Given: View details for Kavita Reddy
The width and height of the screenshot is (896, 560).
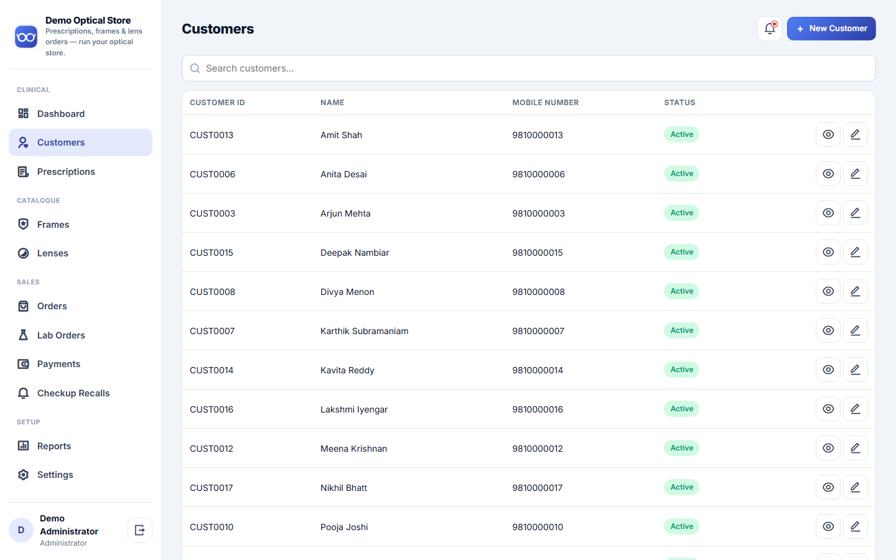Looking at the screenshot, I should click(x=828, y=370).
